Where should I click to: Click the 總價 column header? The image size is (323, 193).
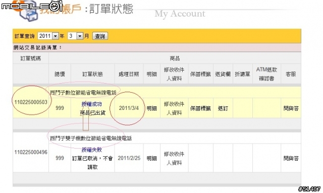(x=60, y=74)
